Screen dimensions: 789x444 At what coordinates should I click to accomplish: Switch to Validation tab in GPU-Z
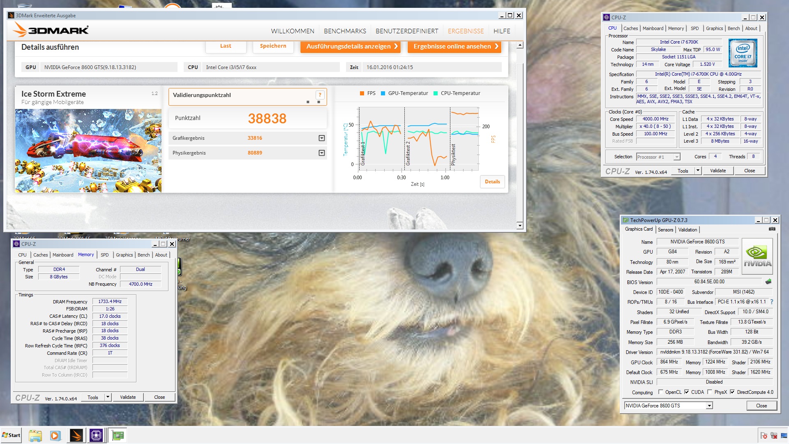(x=687, y=230)
